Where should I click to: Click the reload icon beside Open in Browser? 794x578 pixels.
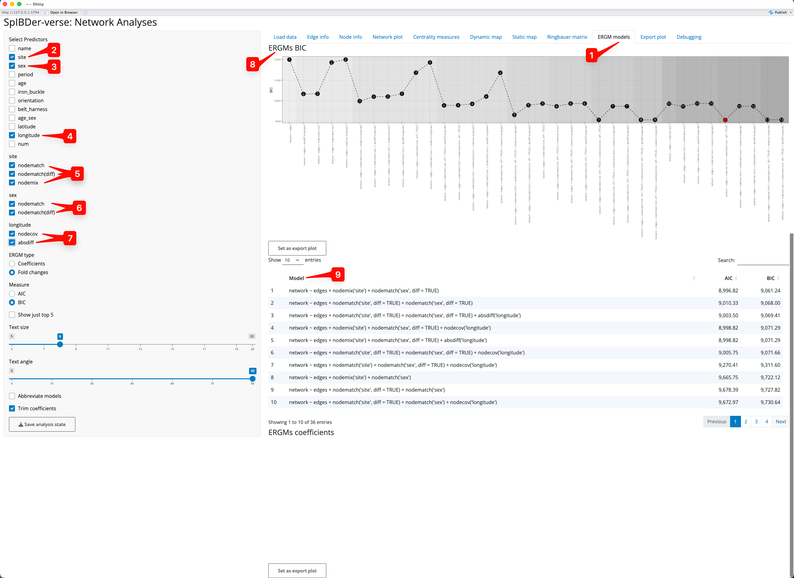pos(85,12)
